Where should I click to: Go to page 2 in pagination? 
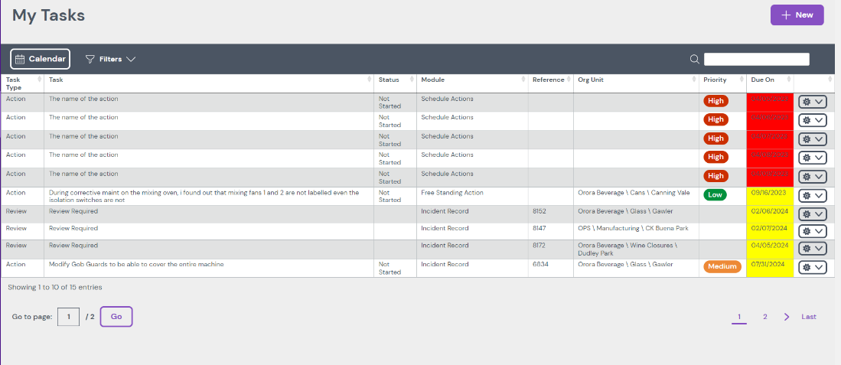coord(764,317)
